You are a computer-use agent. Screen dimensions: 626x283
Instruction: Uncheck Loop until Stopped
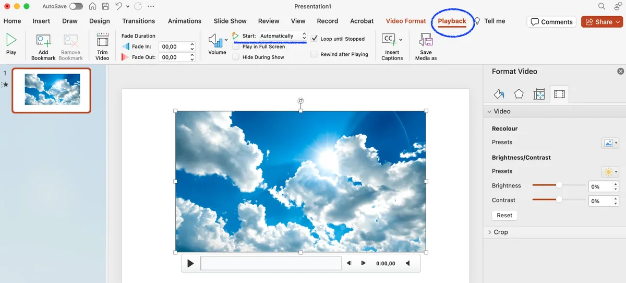click(x=314, y=39)
